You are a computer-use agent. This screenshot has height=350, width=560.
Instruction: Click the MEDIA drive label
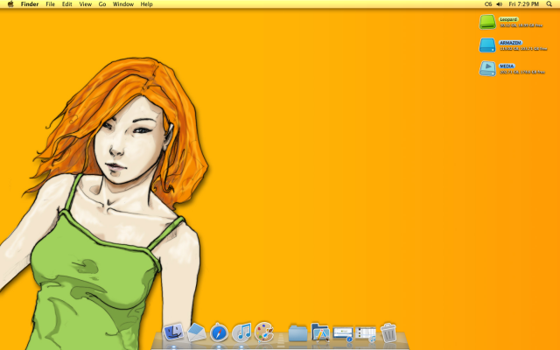point(507,66)
